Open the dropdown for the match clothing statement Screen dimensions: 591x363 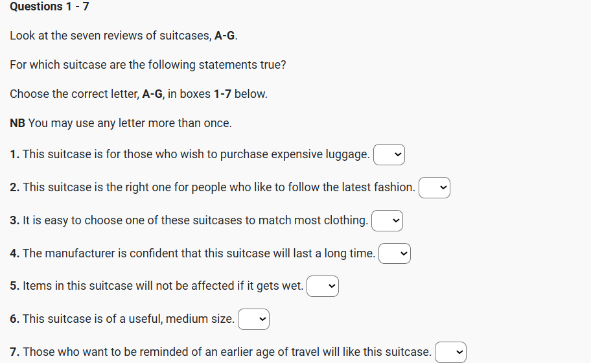(x=387, y=221)
